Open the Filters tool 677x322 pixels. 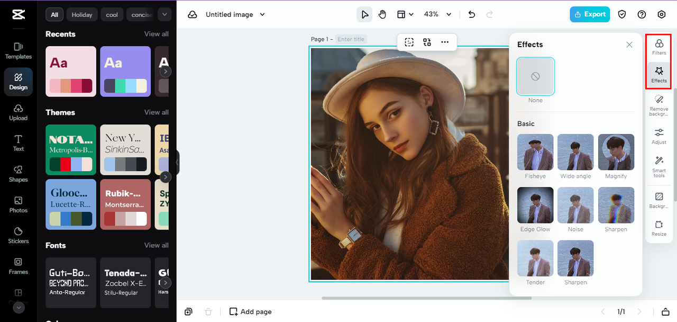659,47
